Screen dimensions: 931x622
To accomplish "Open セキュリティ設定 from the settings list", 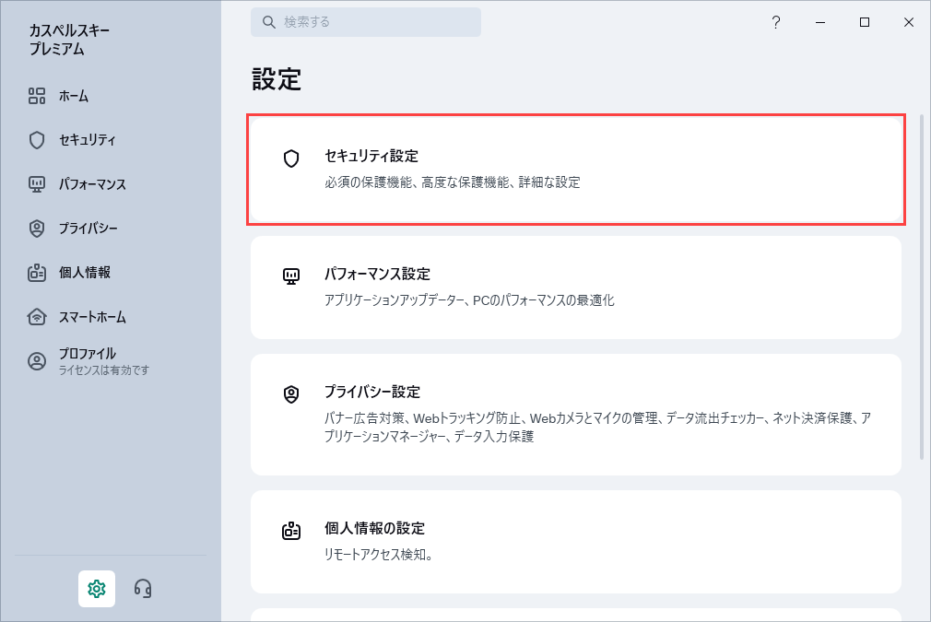I will pyautogui.click(x=575, y=170).
